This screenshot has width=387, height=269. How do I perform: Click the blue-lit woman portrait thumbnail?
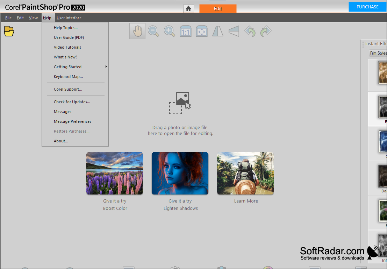tap(180, 174)
